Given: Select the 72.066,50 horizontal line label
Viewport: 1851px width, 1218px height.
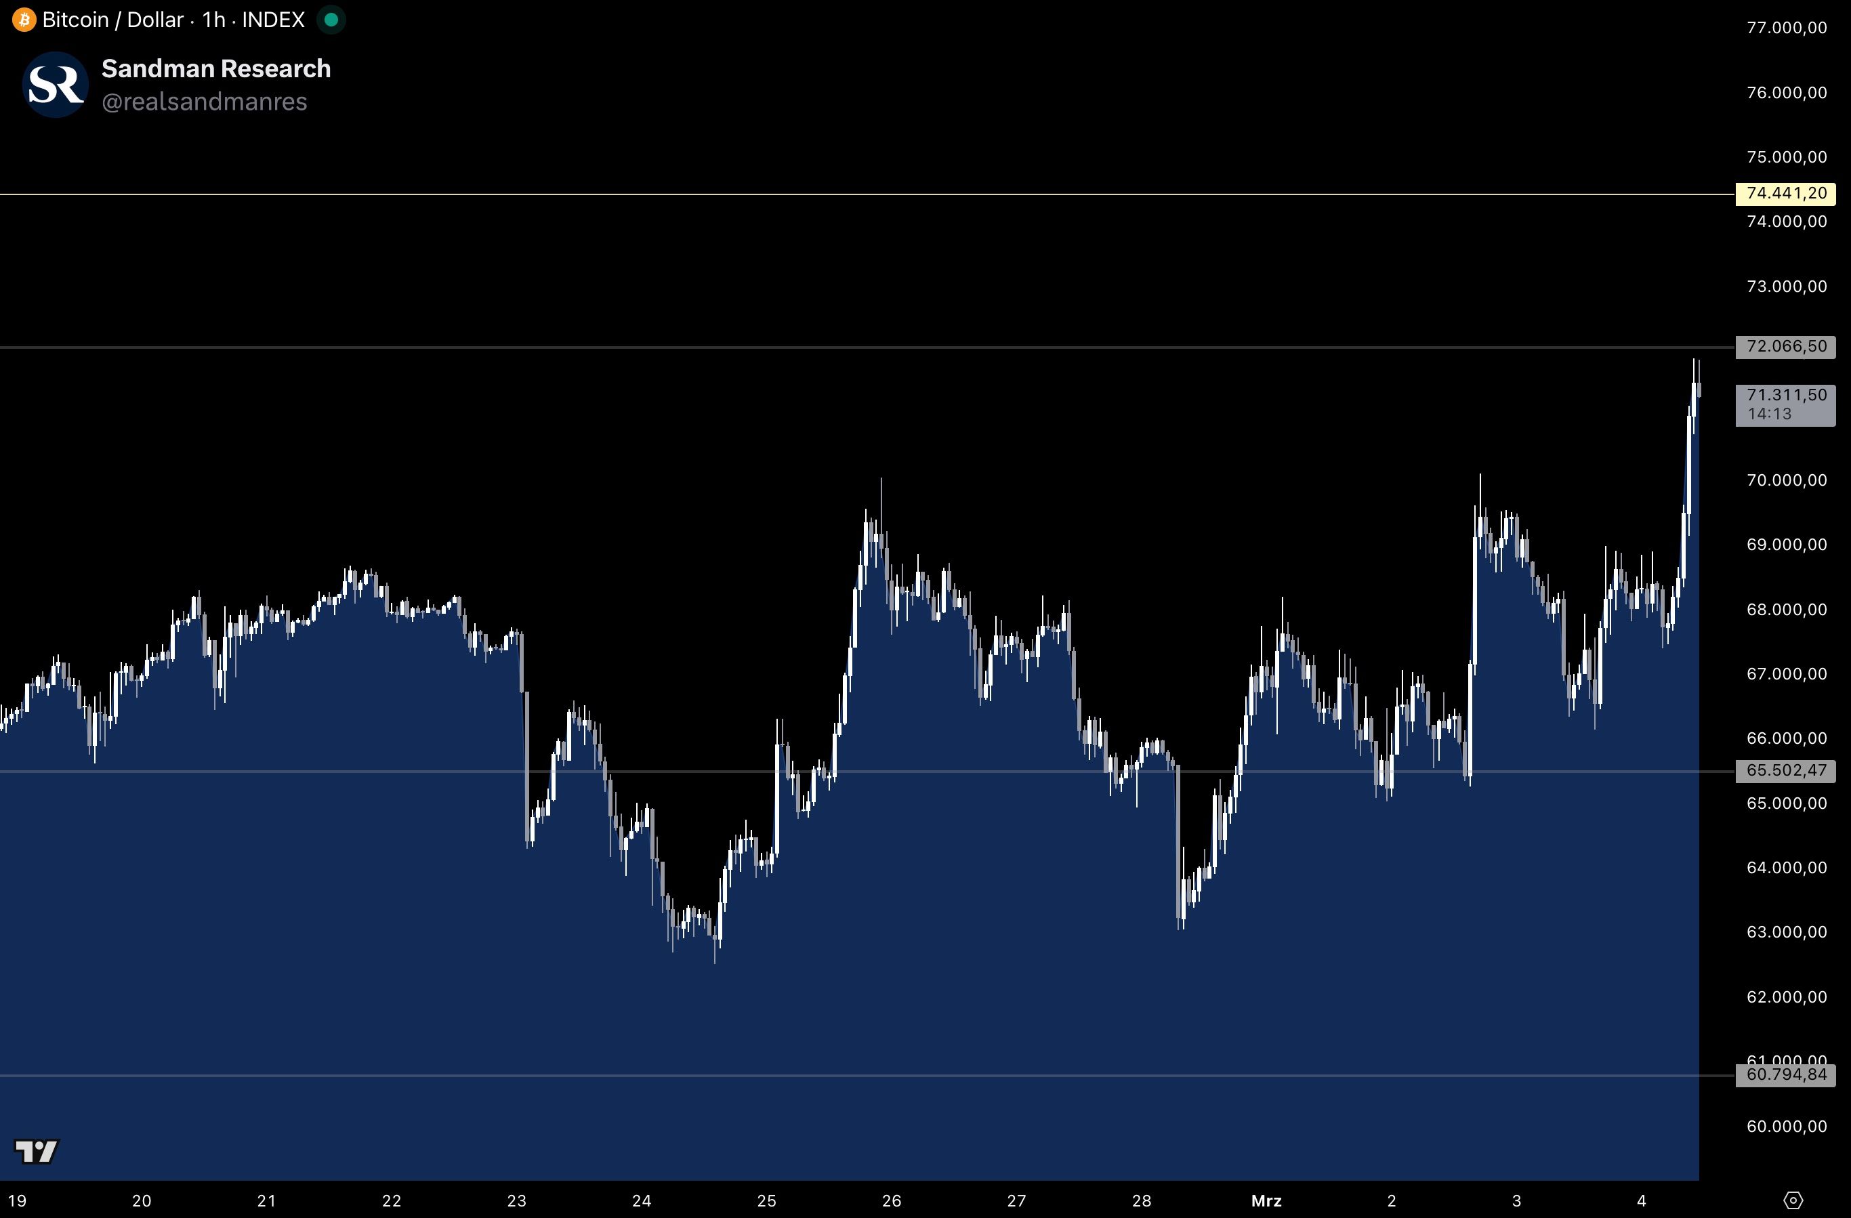Looking at the screenshot, I should click(x=1786, y=346).
